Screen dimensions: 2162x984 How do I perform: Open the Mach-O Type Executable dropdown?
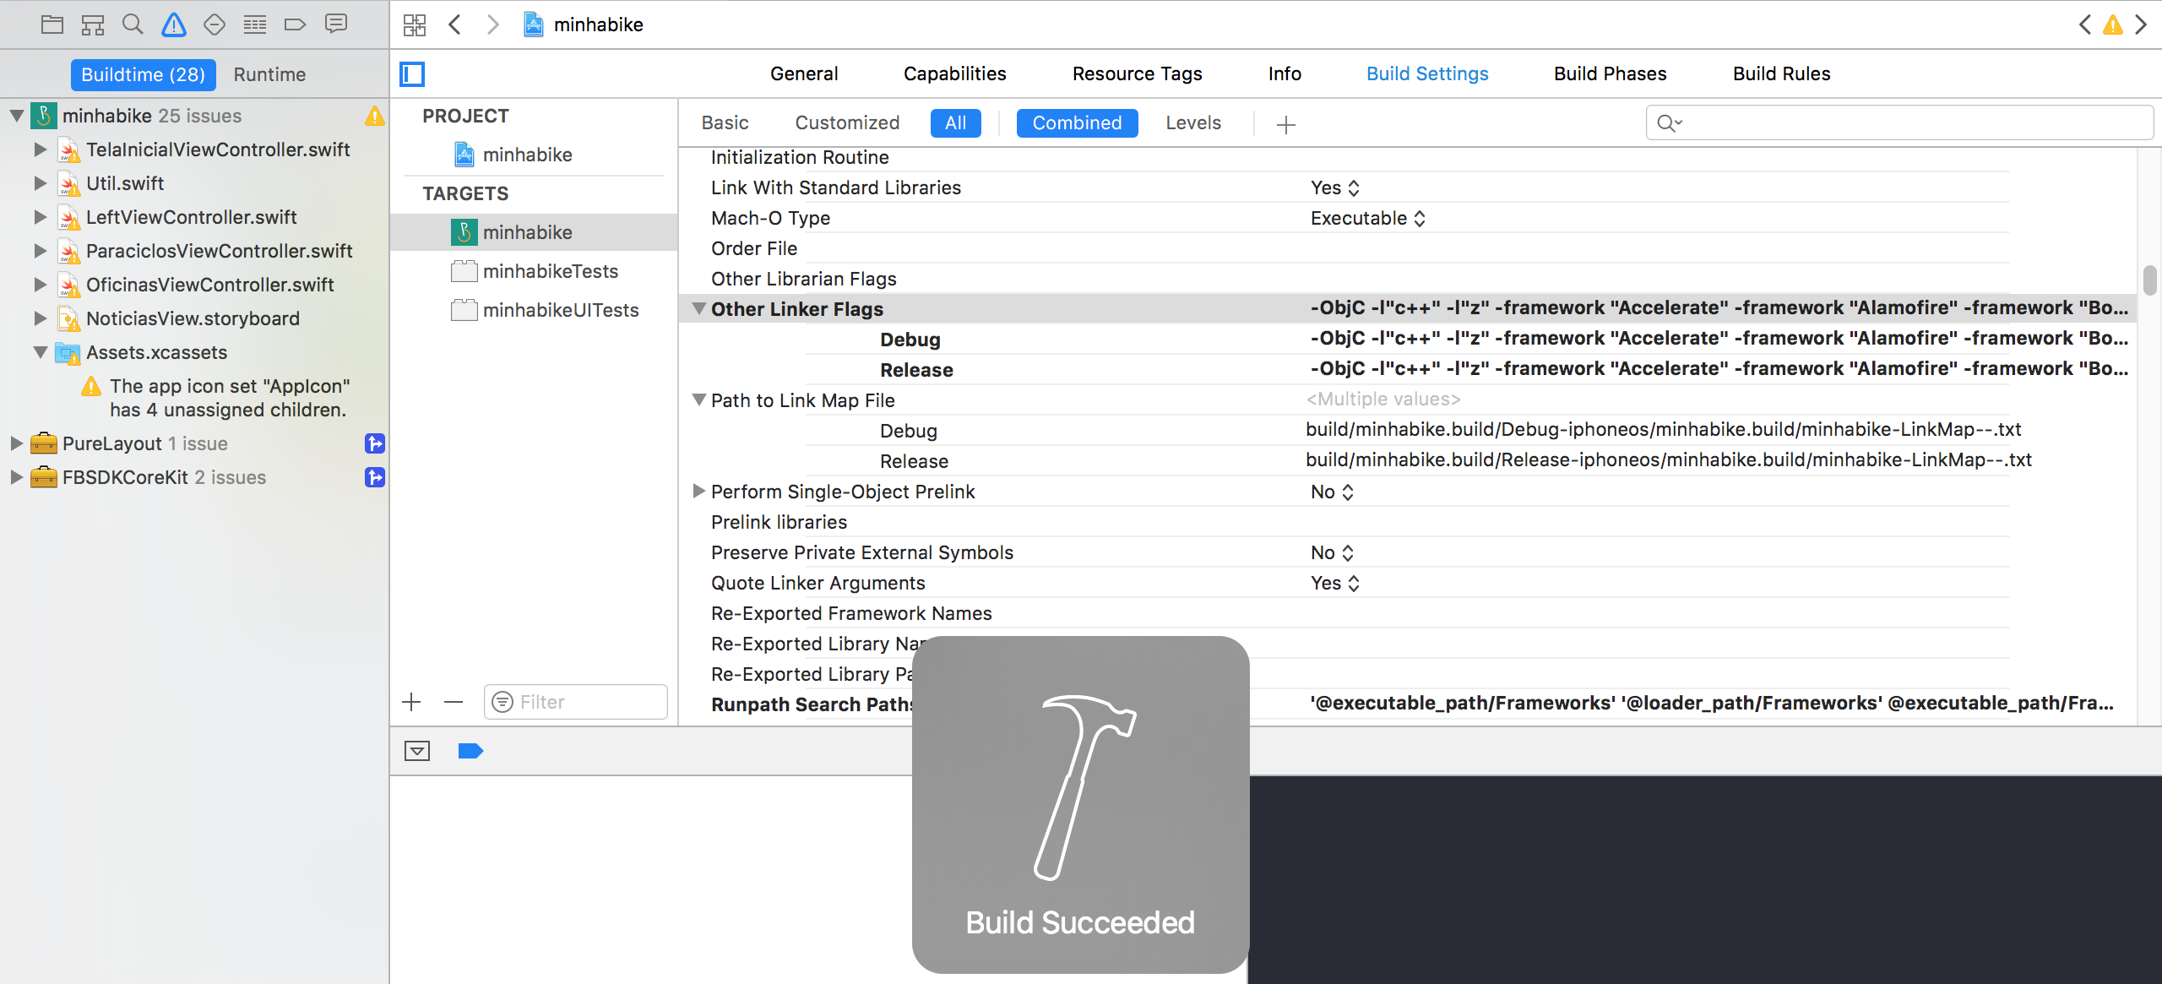point(1367,219)
